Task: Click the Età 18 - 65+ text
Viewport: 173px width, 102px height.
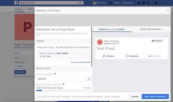Action: coord(45,56)
